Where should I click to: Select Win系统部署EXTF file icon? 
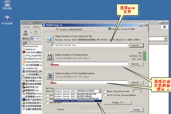pos(24,75)
